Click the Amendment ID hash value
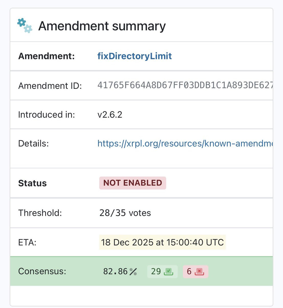283x308 pixels. coord(185,85)
